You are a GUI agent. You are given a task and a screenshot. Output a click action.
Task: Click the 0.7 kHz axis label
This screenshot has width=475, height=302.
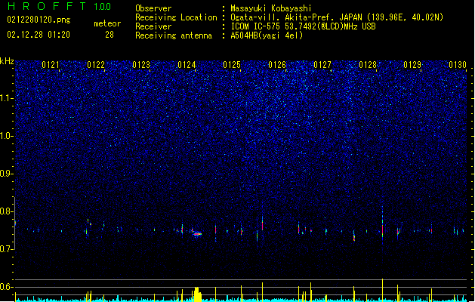pos(7,249)
